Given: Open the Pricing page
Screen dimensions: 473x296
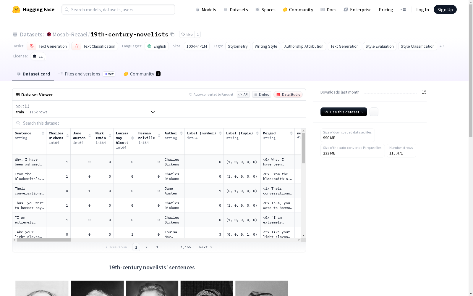Looking at the screenshot, I should [386, 9].
